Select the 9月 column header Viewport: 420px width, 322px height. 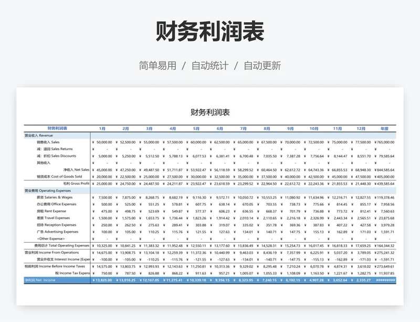(x=290, y=129)
